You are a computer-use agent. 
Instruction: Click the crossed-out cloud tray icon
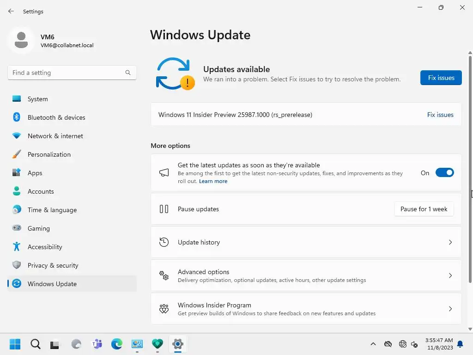tap(388, 344)
